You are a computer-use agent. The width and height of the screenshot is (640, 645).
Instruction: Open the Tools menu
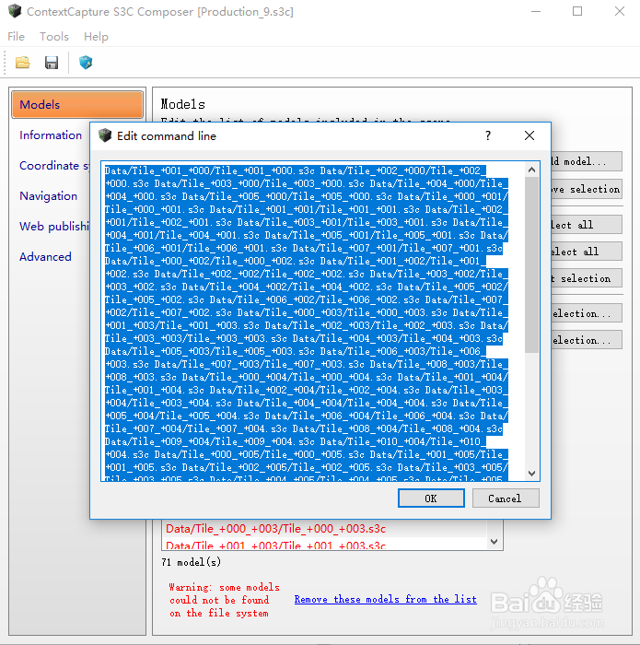coord(53,37)
